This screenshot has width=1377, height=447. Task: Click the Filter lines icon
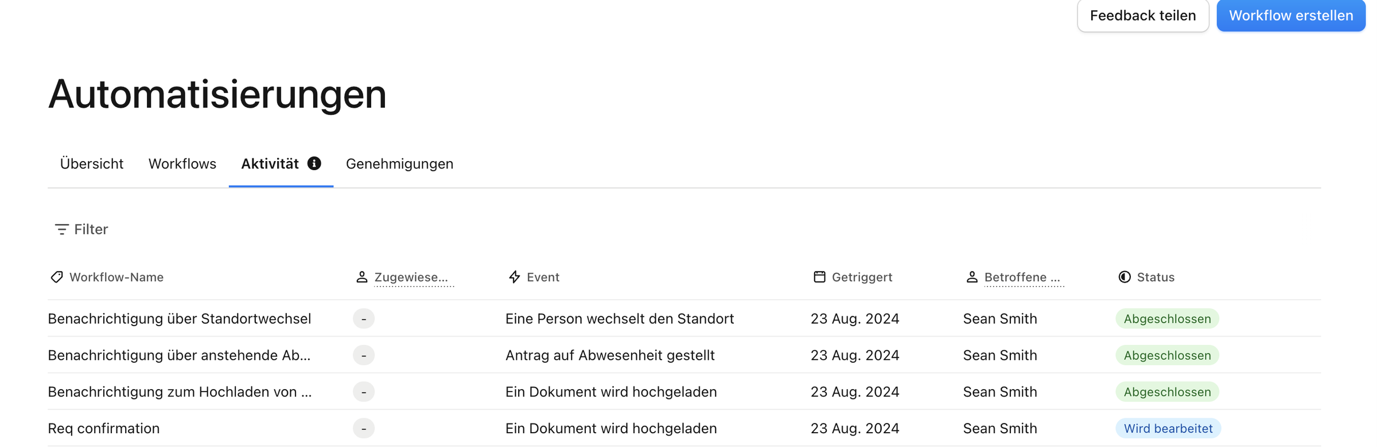click(x=61, y=229)
